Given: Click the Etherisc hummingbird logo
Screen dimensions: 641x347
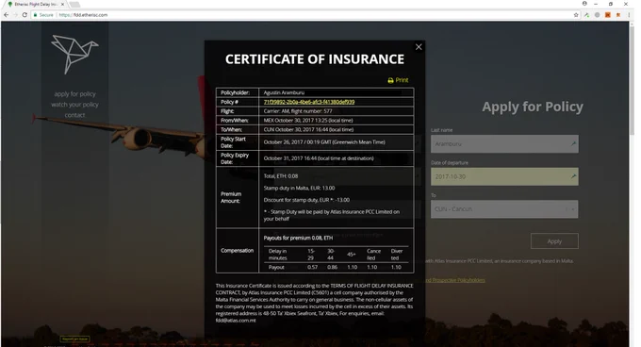Looking at the screenshot, I should 74,55.
